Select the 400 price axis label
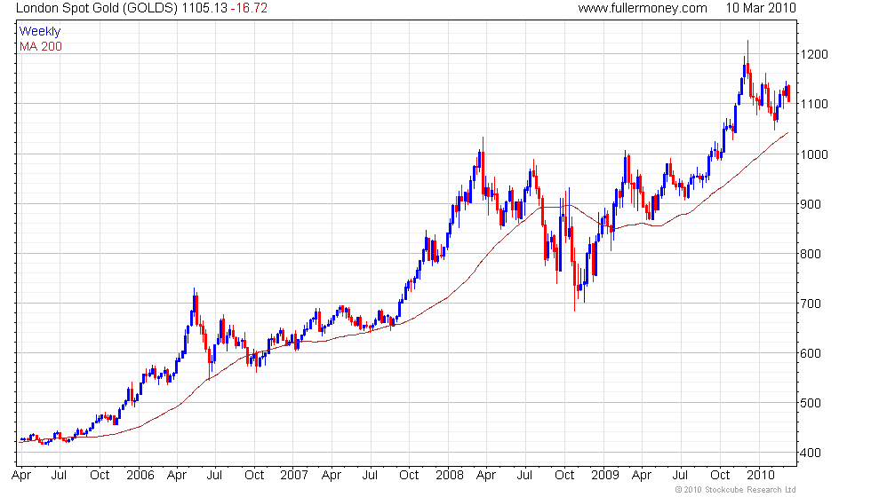The image size is (871, 497). click(811, 453)
